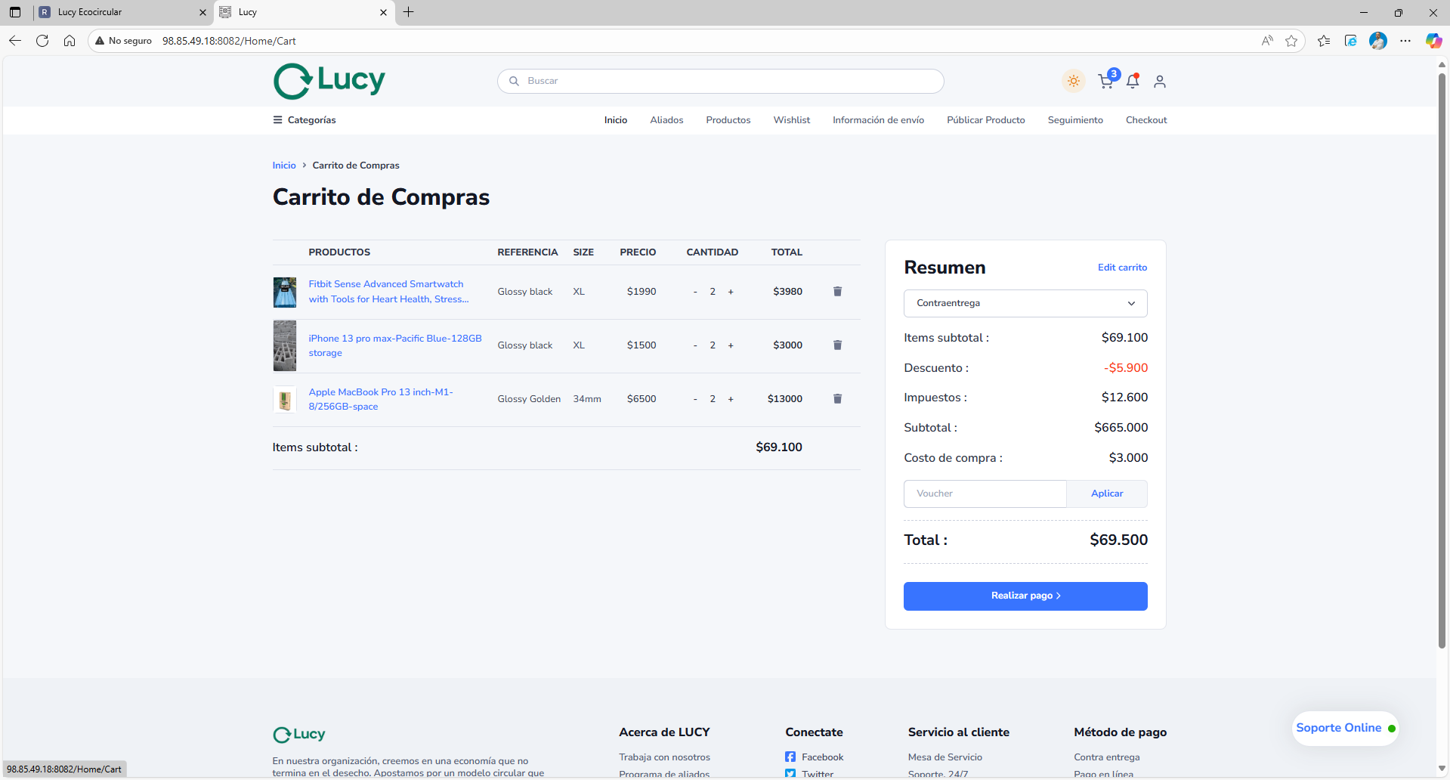
Task: Open the shopping cart icon in header
Action: pos(1106,81)
